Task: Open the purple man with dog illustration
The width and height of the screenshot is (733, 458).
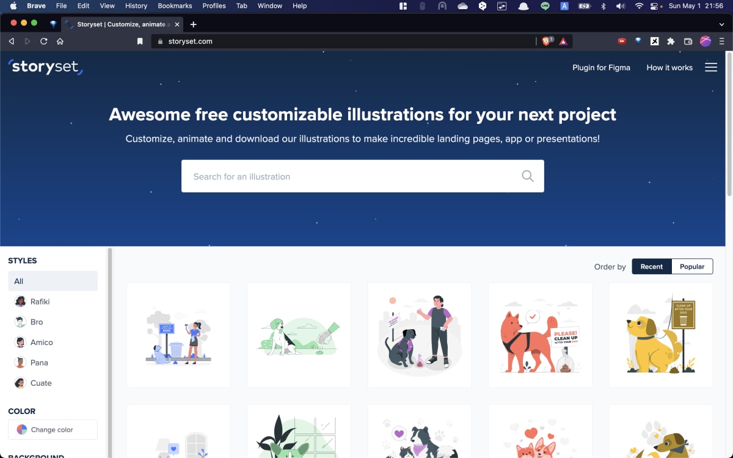Action: [420, 335]
